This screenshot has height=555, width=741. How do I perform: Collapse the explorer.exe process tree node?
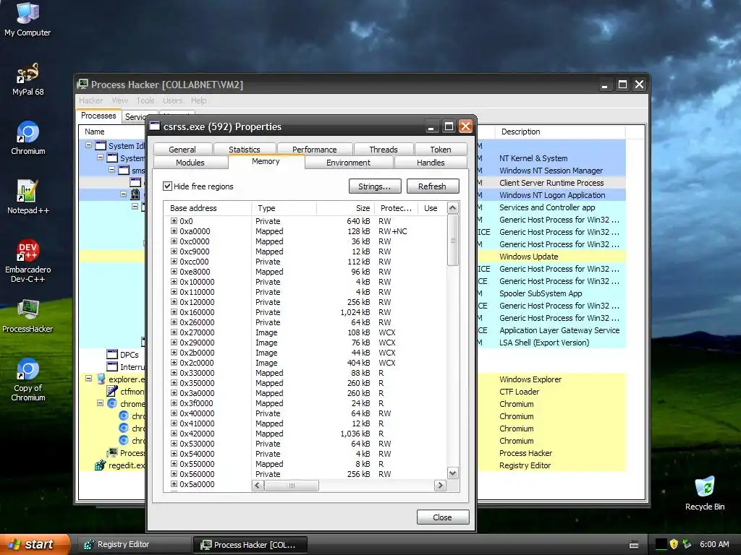pos(88,379)
